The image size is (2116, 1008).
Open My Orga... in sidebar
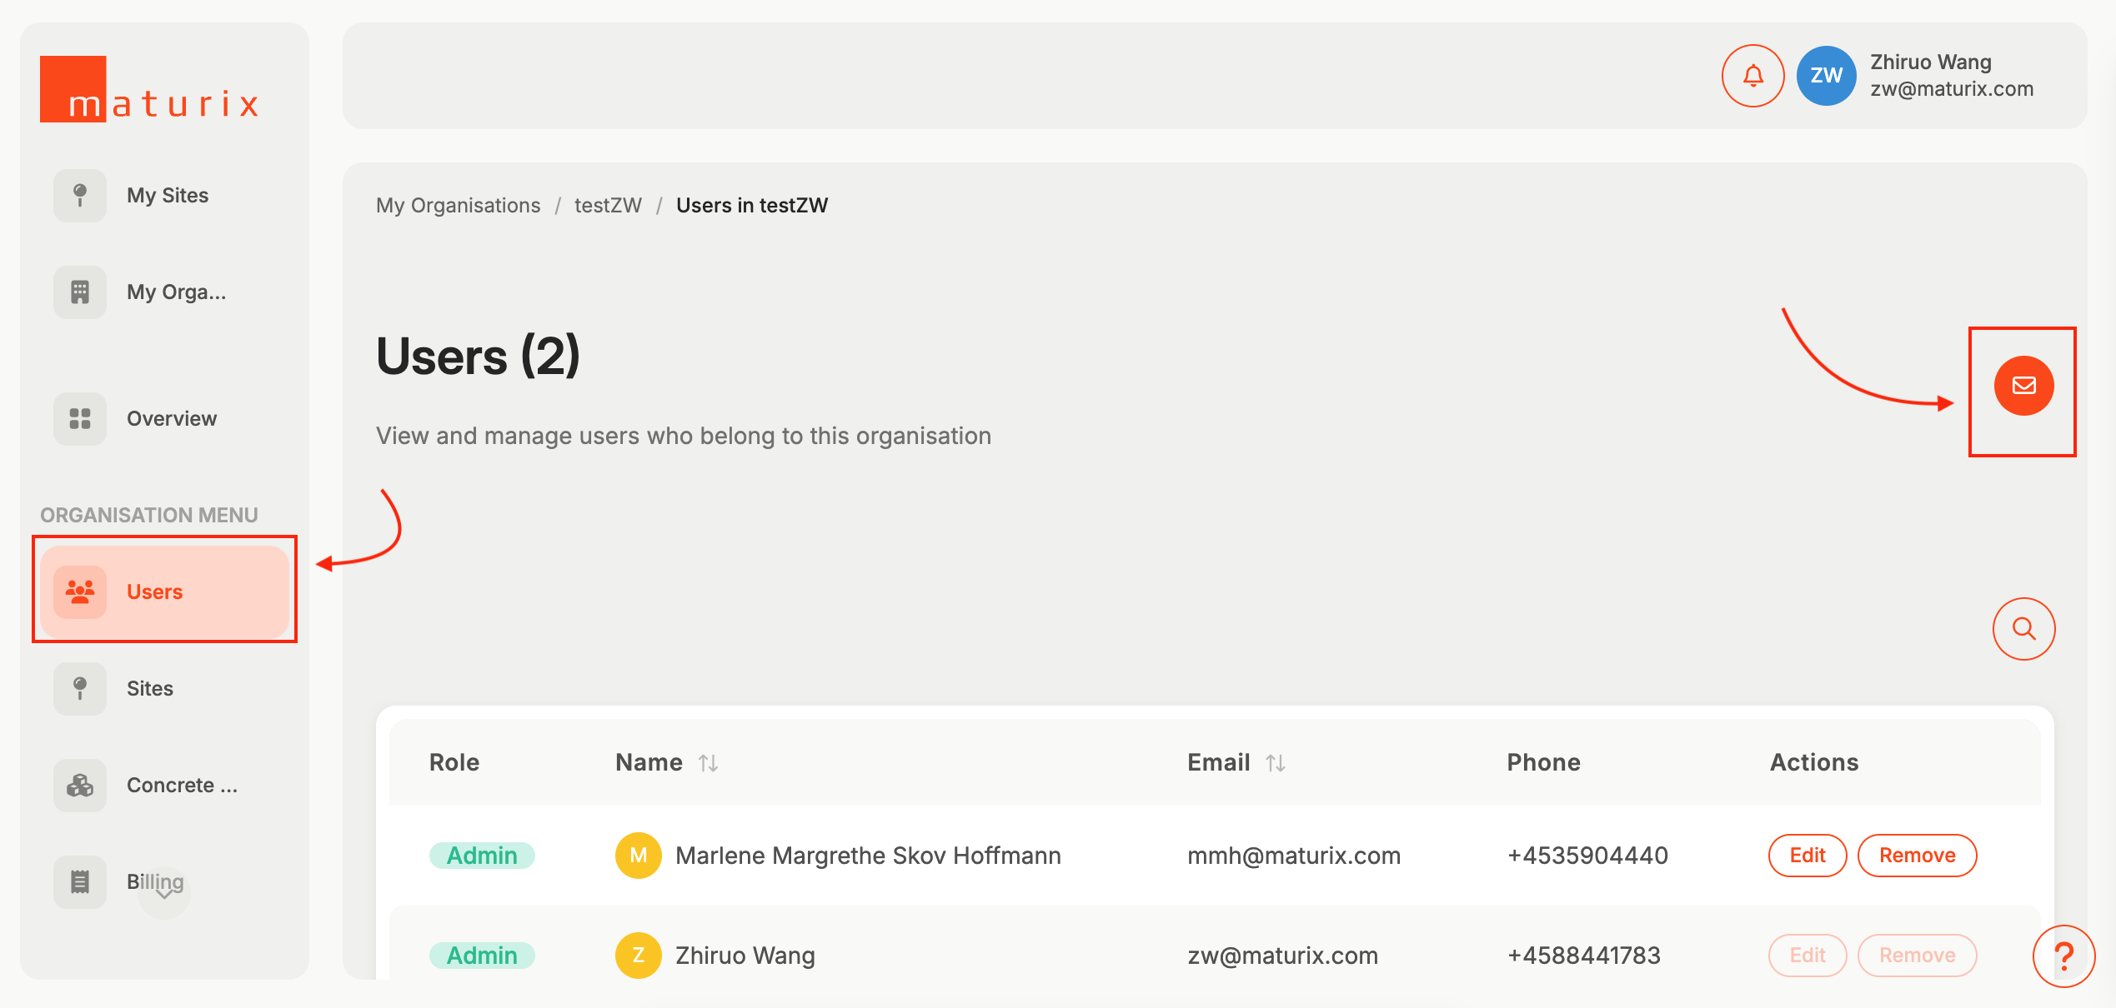[x=176, y=292]
